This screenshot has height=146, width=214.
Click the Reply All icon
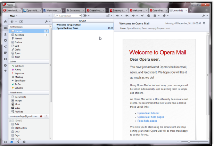[x=127, y=16]
